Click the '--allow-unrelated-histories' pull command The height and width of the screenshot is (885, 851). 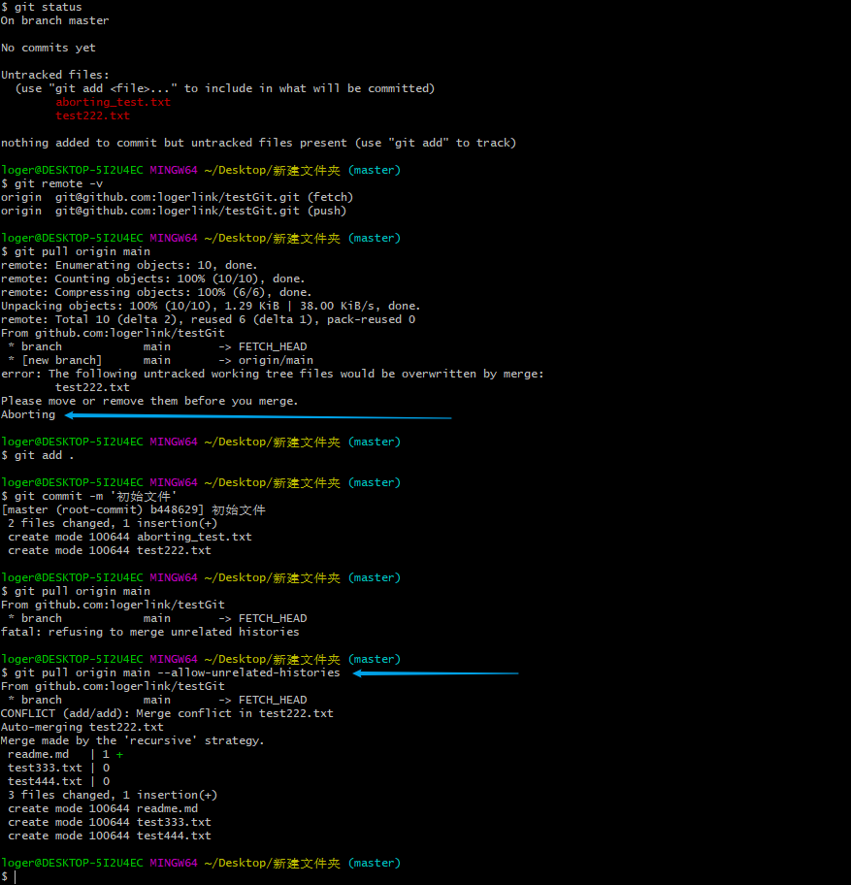(171, 672)
